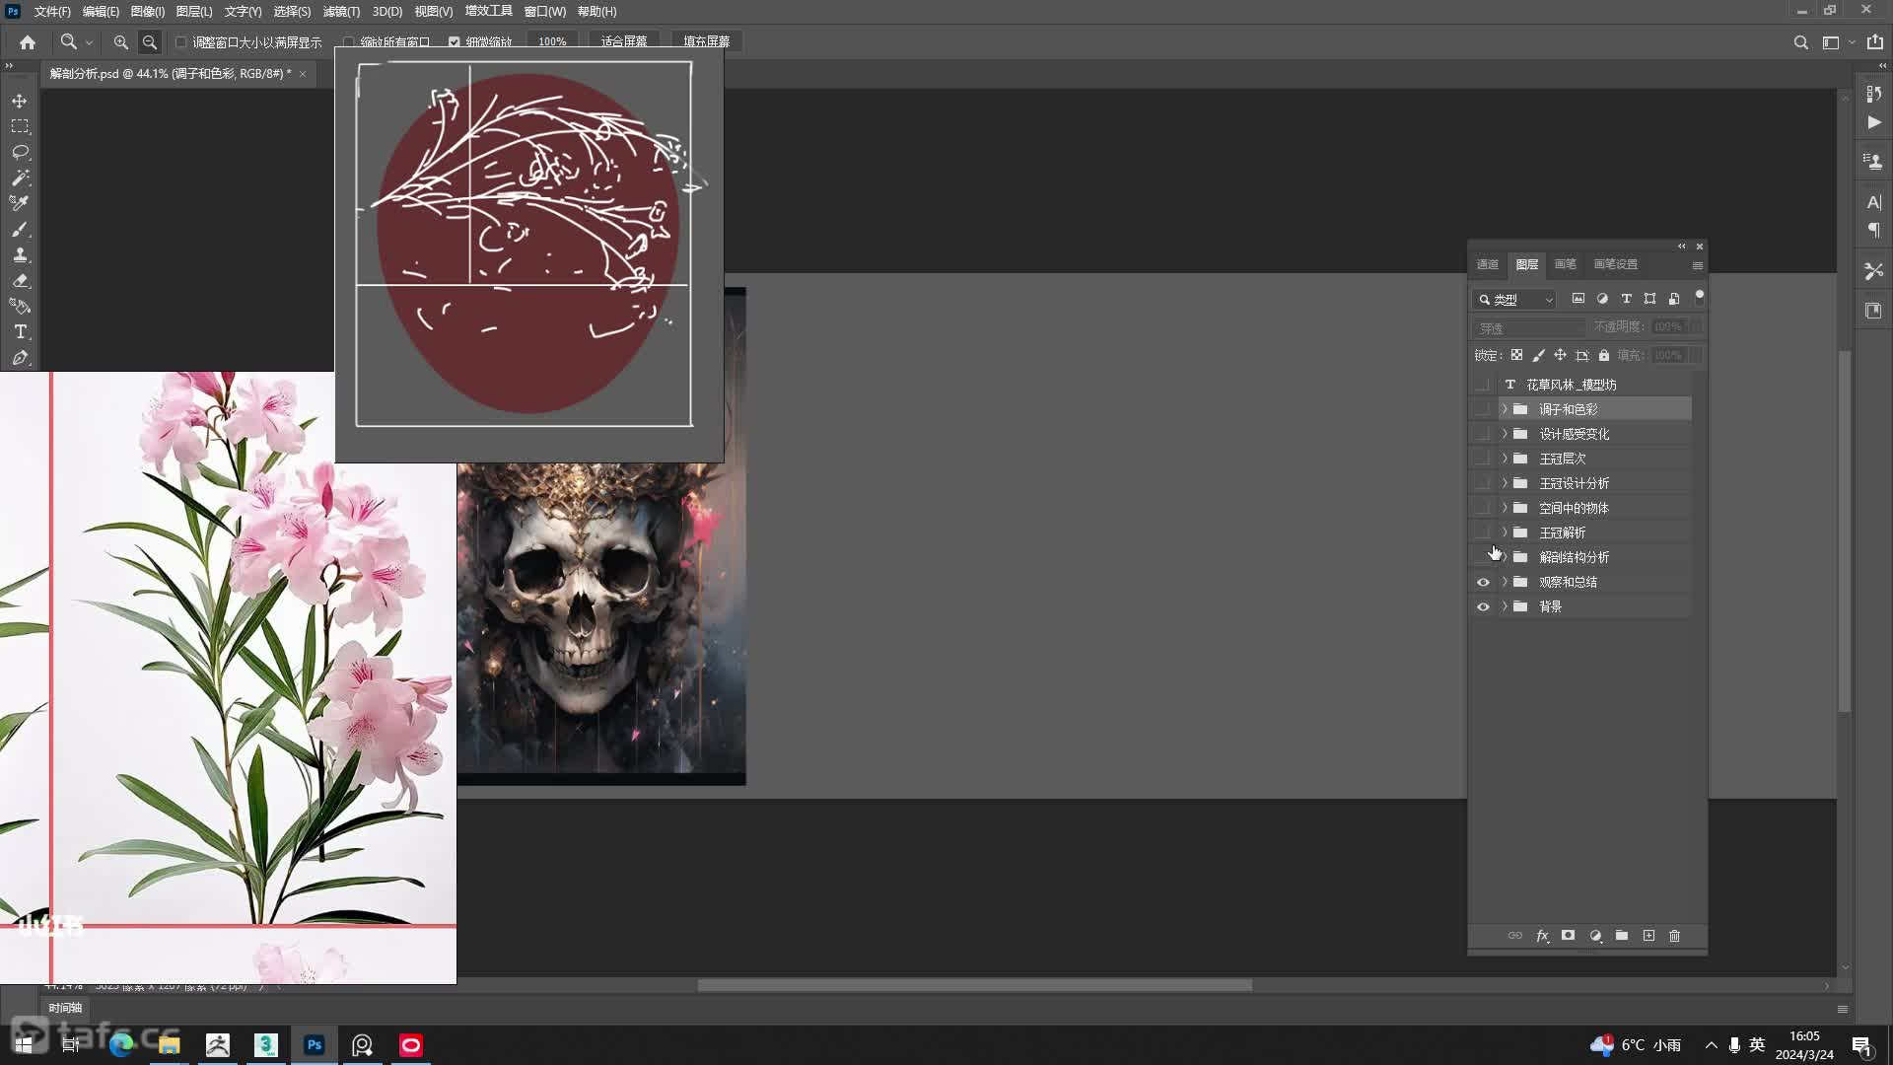Show the 王冠设计分析 group
This screenshot has width=1893, height=1065.
(x=1482, y=483)
